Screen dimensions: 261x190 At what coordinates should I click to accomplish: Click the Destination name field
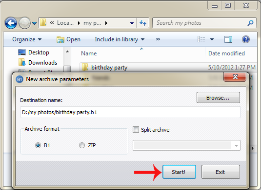coord(130,112)
